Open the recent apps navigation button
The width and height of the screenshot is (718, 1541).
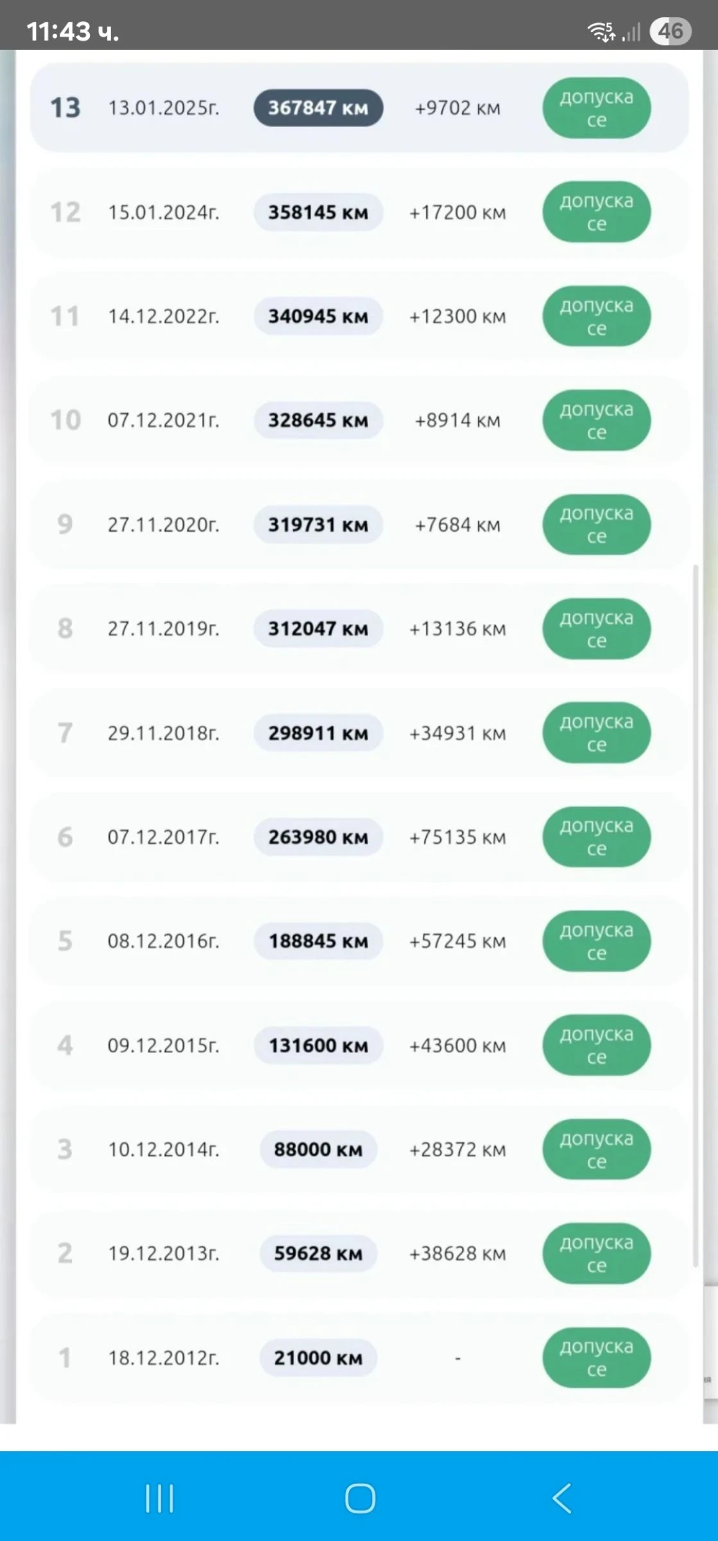pos(159,1499)
